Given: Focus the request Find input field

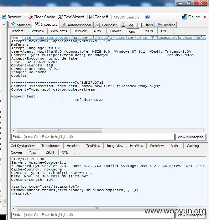Looking at the screenshot, I should pyautogui.click(x=93, y=137).
